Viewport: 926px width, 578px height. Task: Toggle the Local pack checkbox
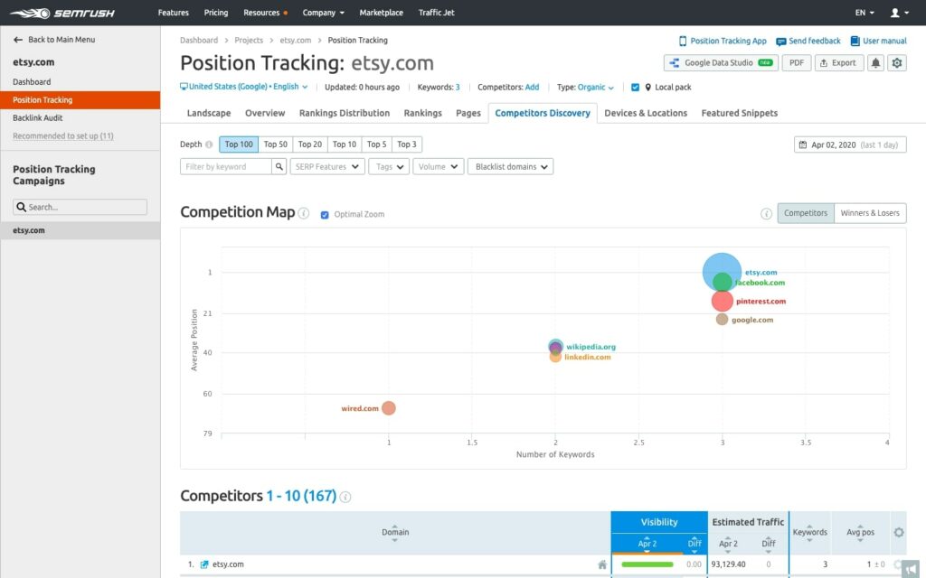click(635, 88)
